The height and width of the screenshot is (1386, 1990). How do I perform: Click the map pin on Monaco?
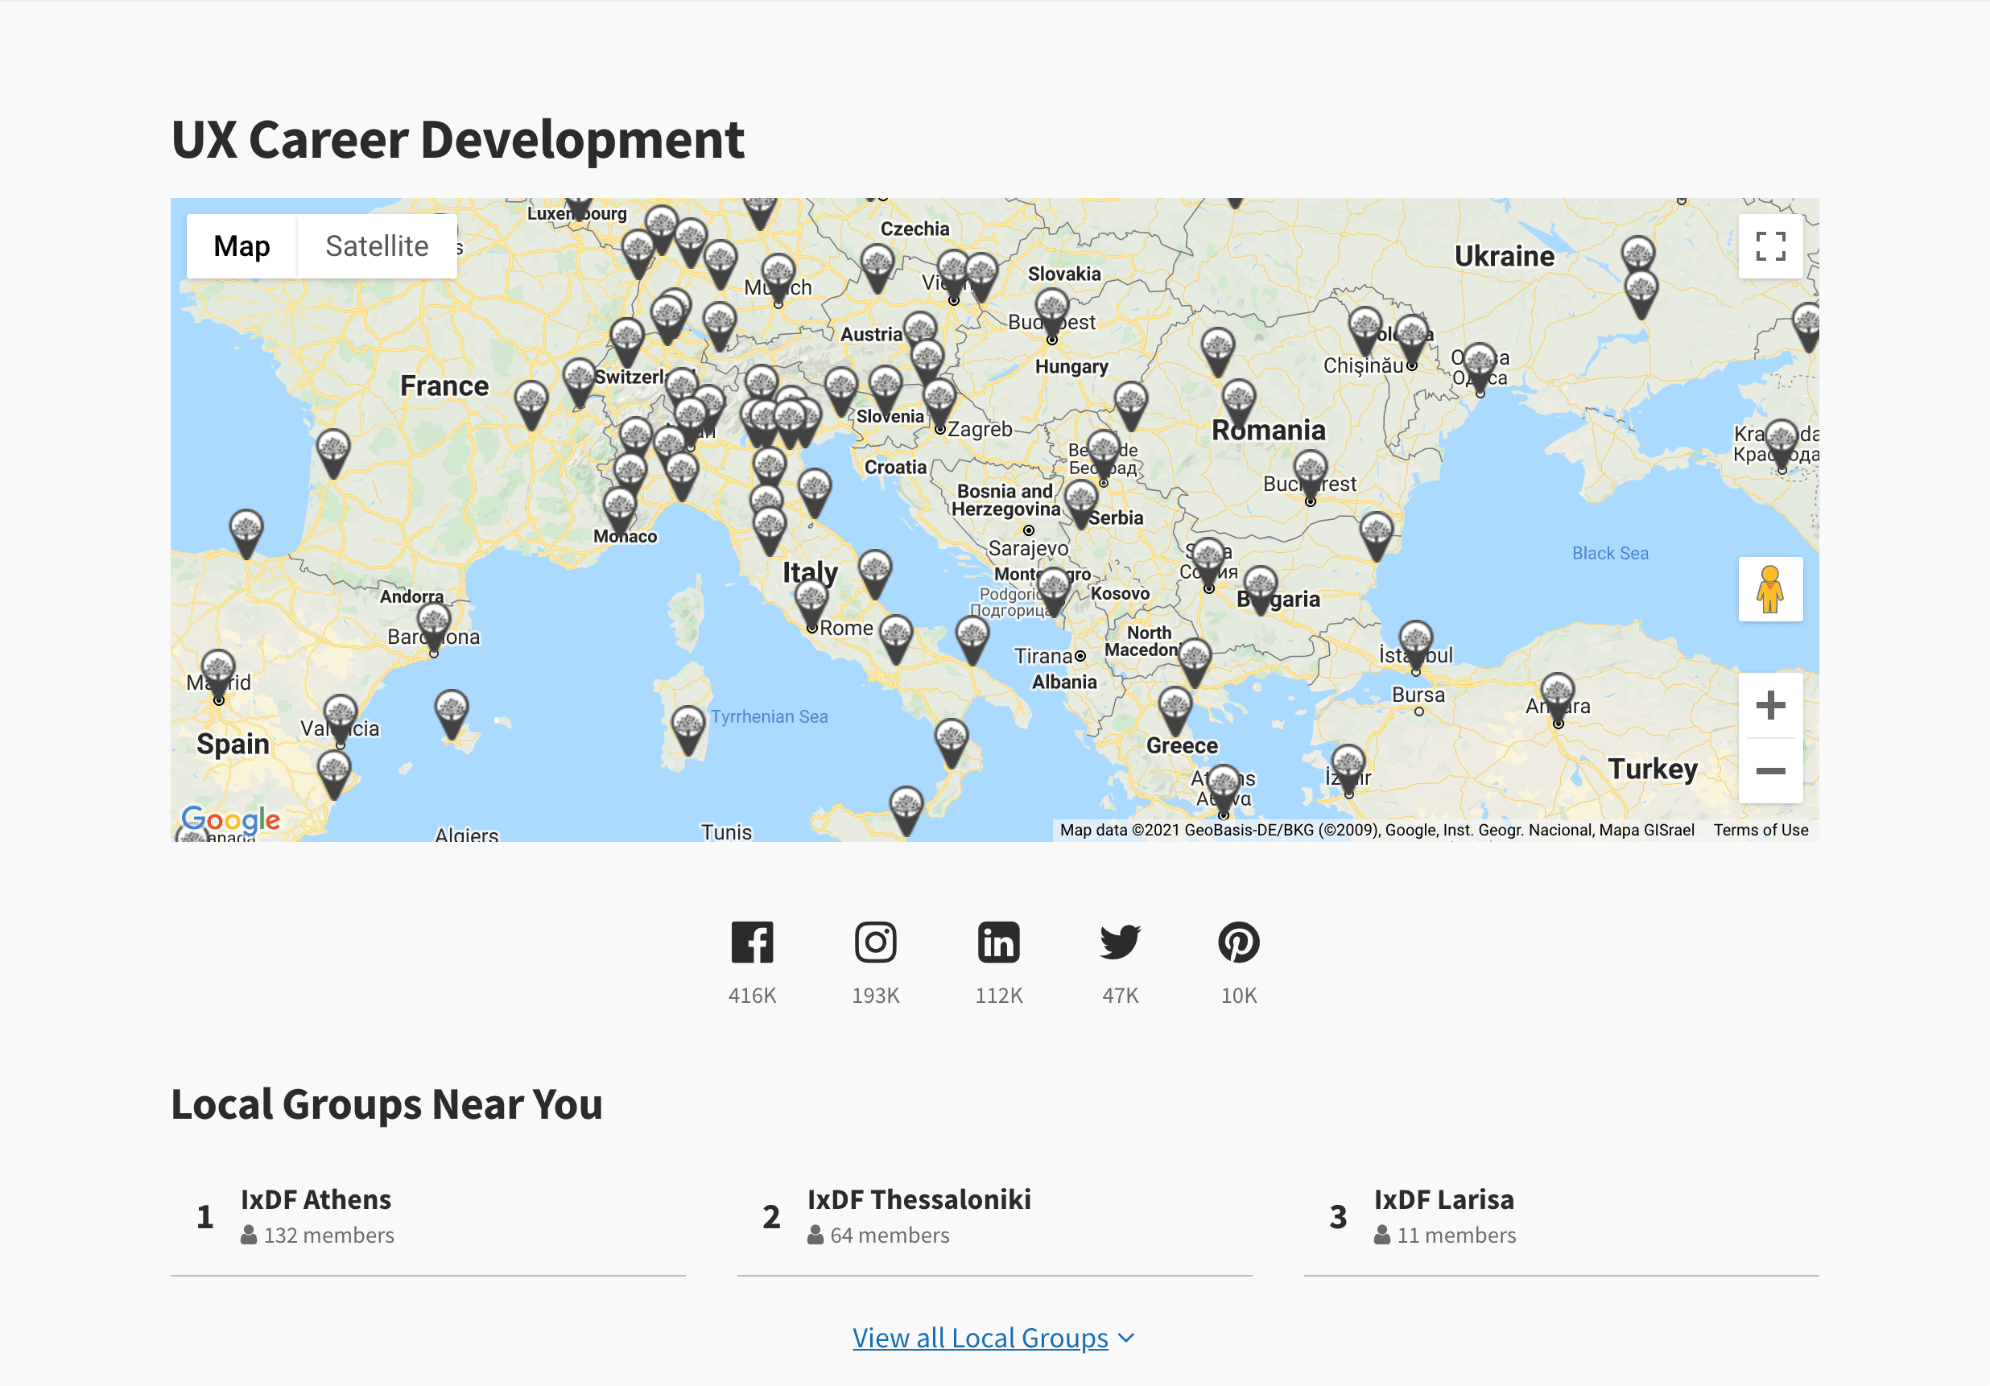click(620, 510)
